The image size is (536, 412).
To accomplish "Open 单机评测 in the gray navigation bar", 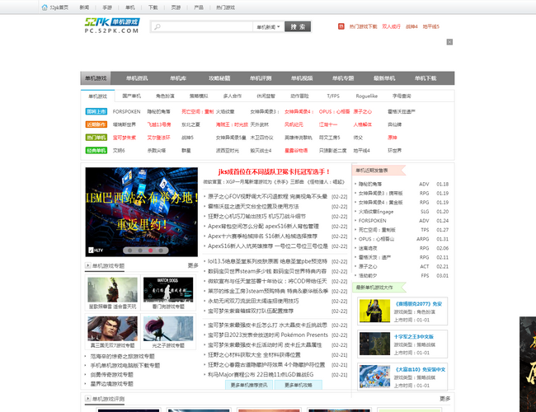I will (261, 78).
